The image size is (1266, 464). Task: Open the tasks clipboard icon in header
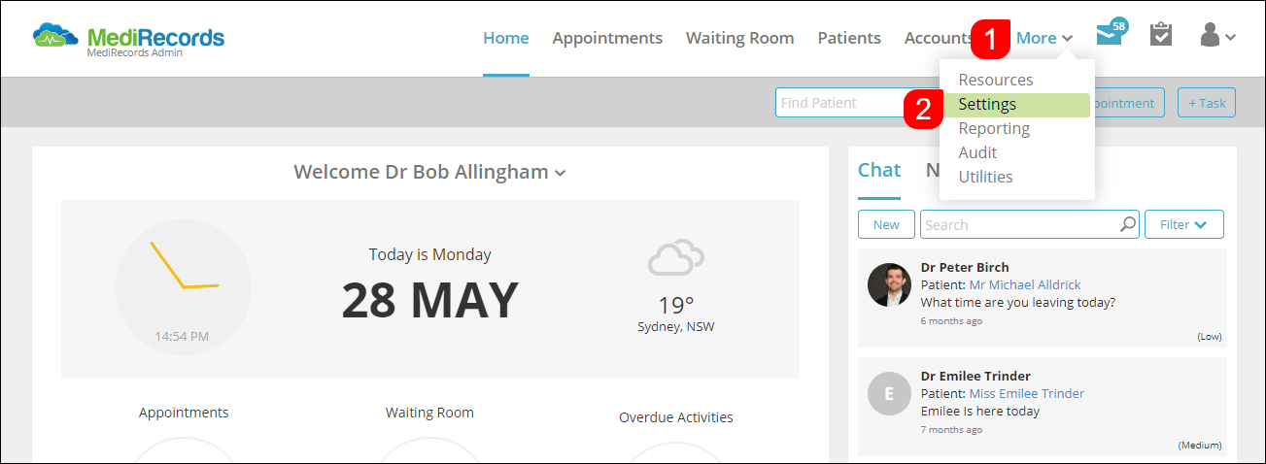click(x=1161, y=35)
